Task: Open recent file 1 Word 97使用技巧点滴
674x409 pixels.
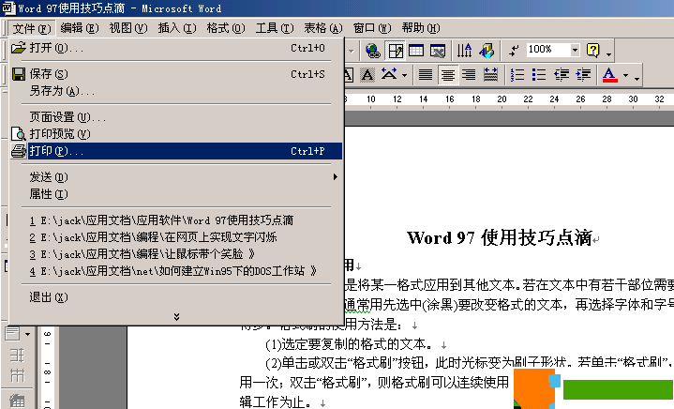Action: 176,220
